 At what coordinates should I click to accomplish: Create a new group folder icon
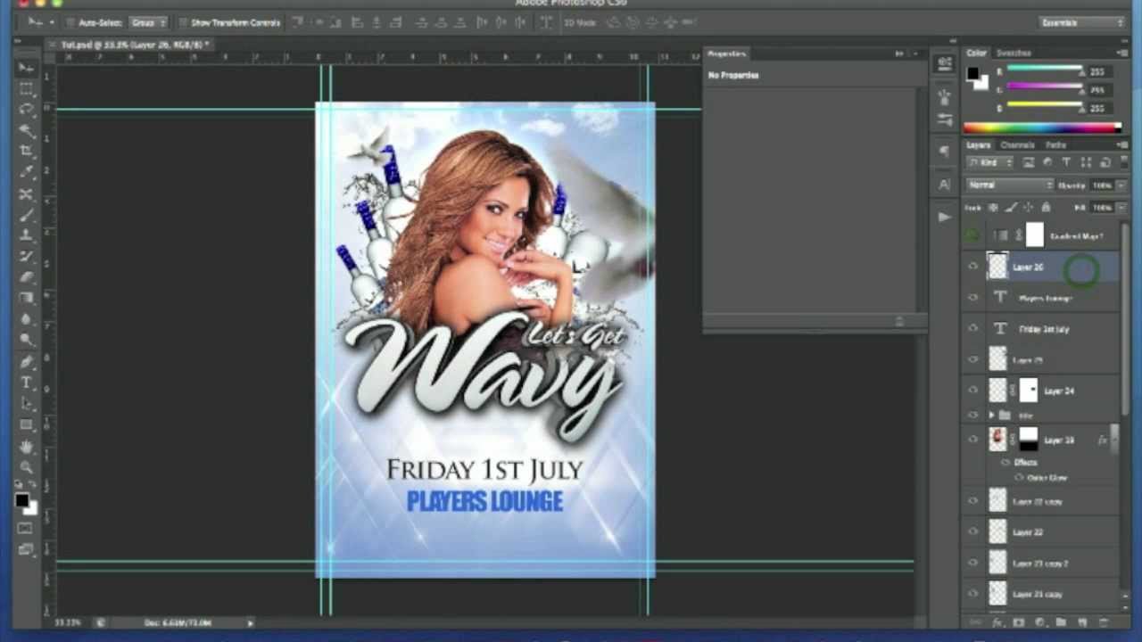(x=1061, y=622)
